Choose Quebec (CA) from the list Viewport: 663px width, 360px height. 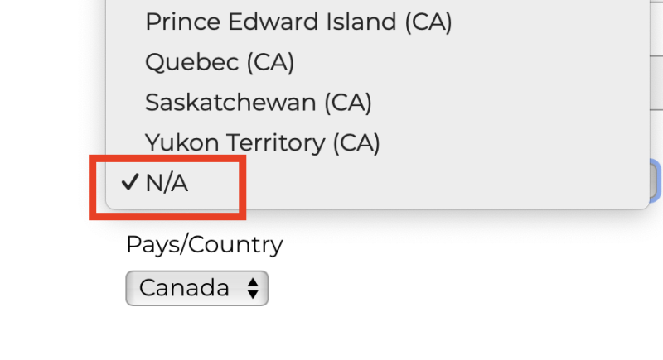pos(220,62)
